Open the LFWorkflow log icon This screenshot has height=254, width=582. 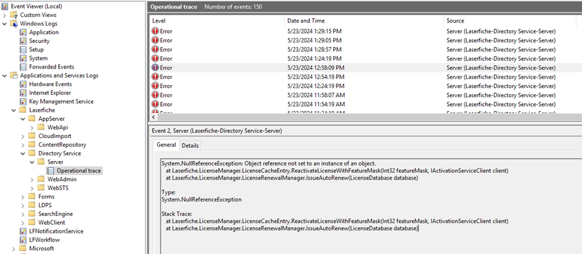click(x=23, y=240)
